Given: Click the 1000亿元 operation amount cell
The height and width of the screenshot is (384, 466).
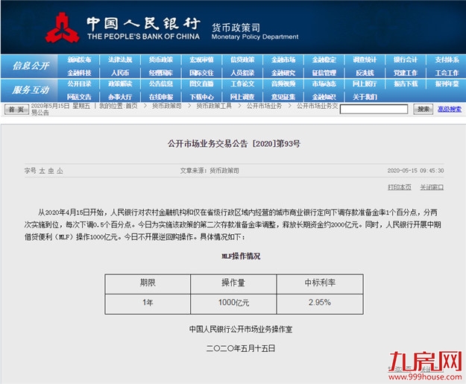Looking at the screenshot, I should point(233,303).
